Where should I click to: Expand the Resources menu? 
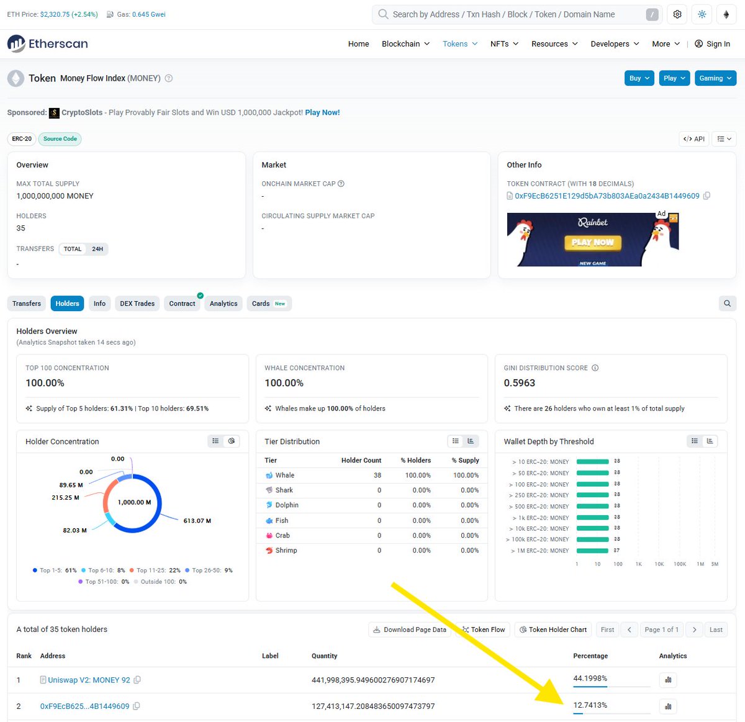point(554,44)
